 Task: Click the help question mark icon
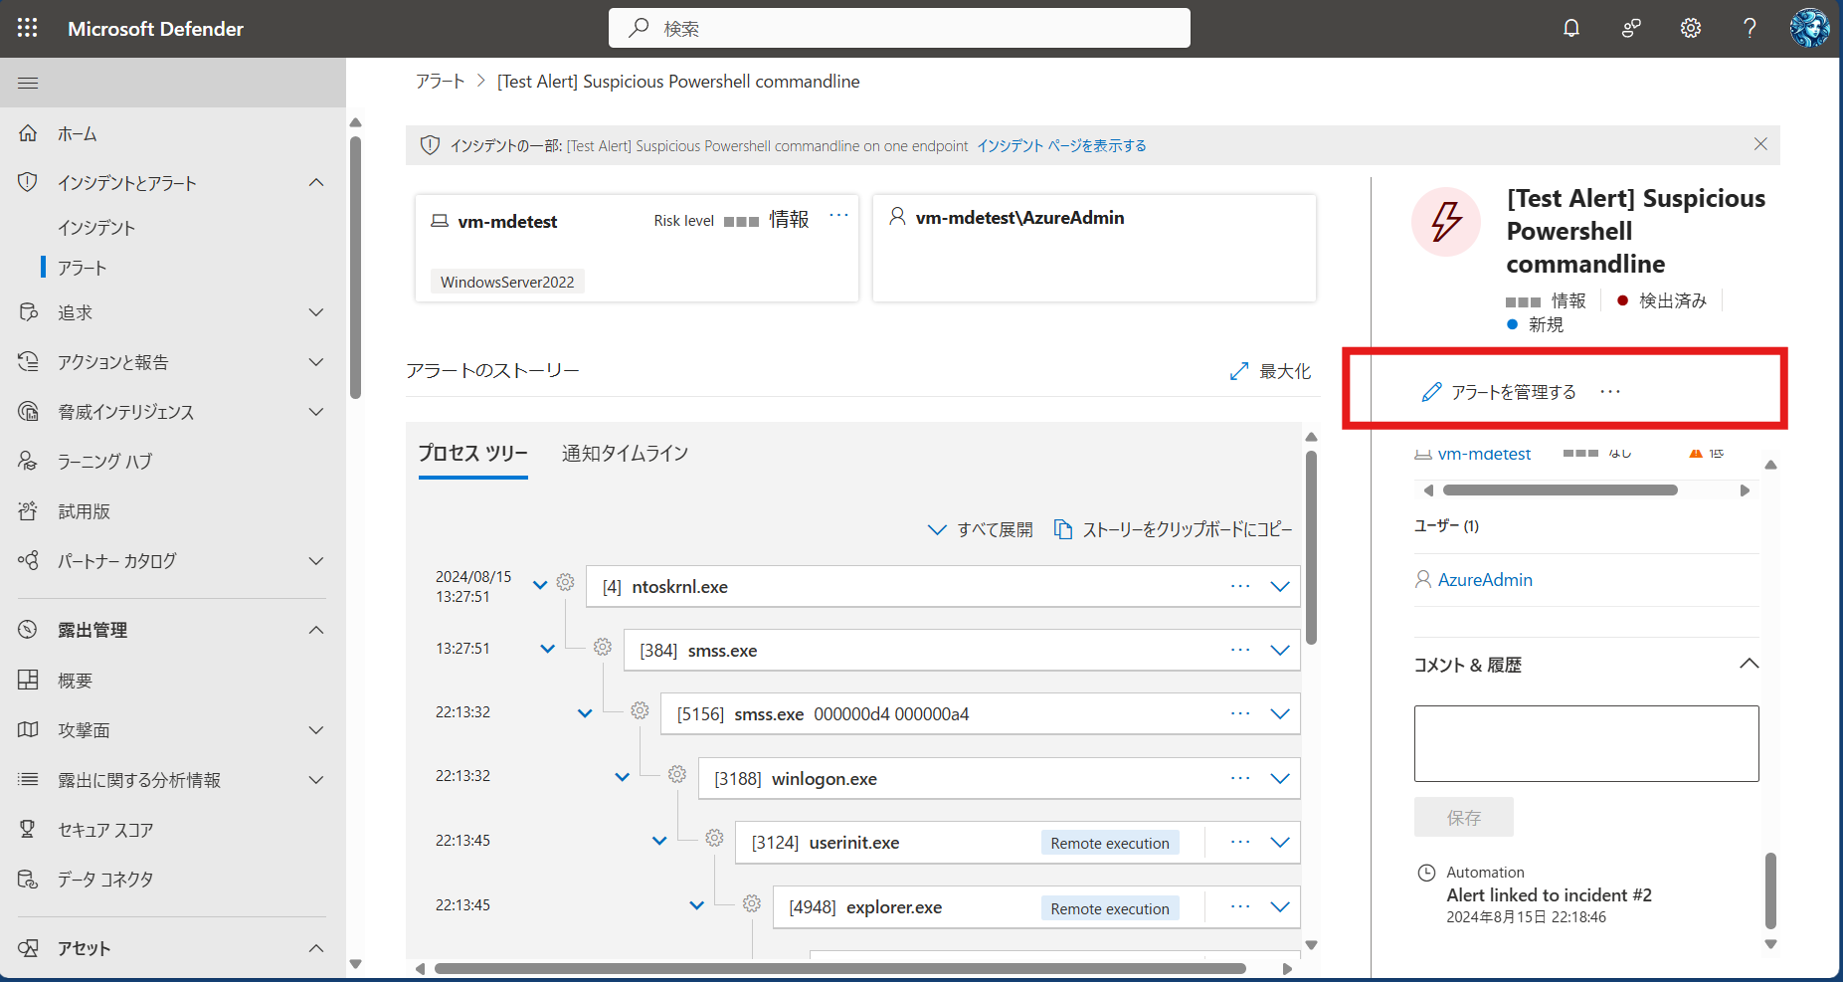coord(1750,28)
